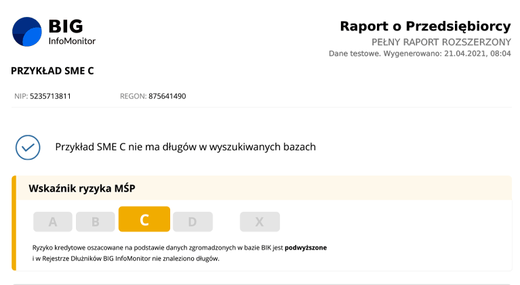Click the generation date 21.04.2021, 08:04
Viewport: 520px width, 285px height.
point(477,53)
